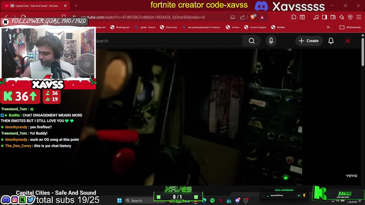Open Disney+ icon in the taskbar
This screenshot has width=365, height=205.
tap(229, 200)
